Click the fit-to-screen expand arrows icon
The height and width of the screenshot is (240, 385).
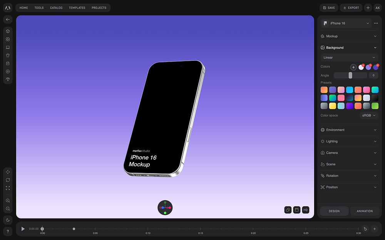tap(8, 188)
